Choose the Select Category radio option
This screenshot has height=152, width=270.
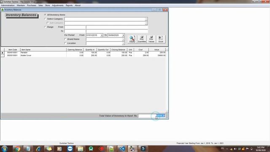tap(45, 19)
